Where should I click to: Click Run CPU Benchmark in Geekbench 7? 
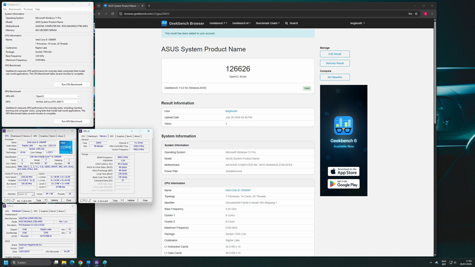click(x=72, y=85)
